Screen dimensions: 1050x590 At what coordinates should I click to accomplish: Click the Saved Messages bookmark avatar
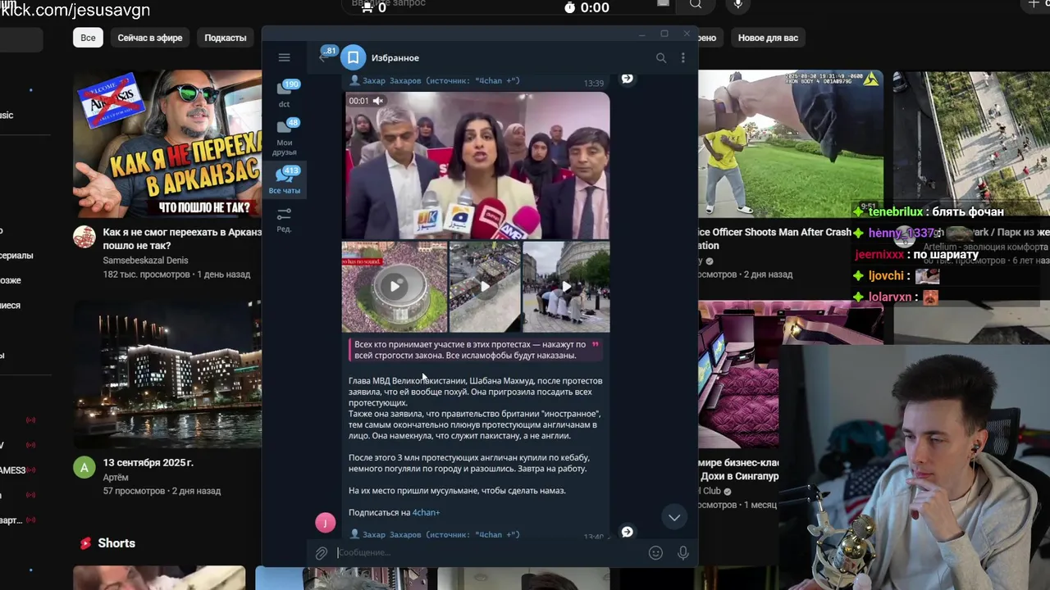354,57
